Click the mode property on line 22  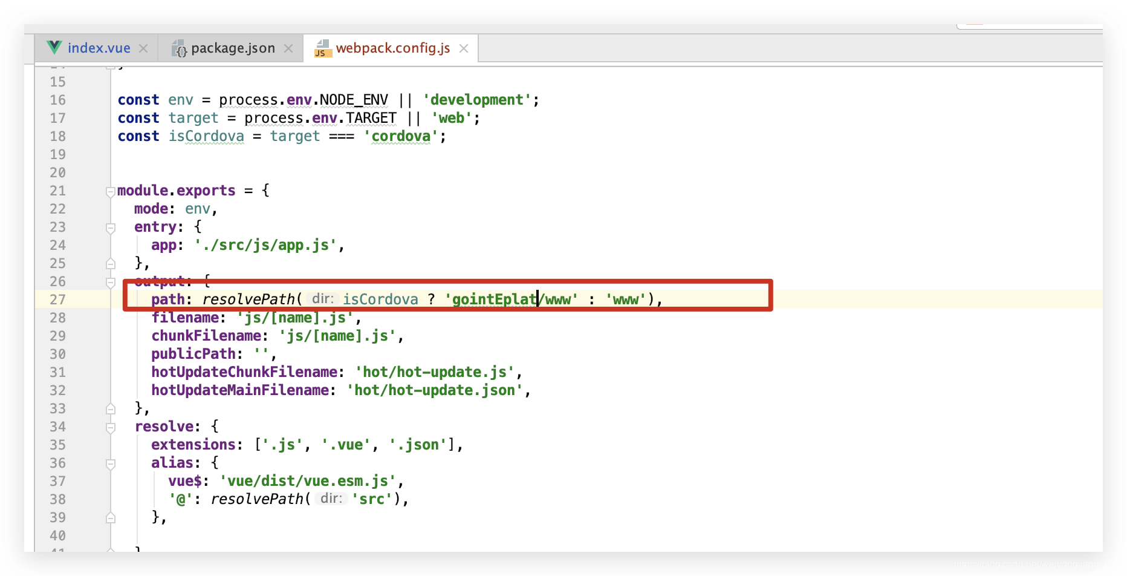pyautogui.click(x=151, y=209)
